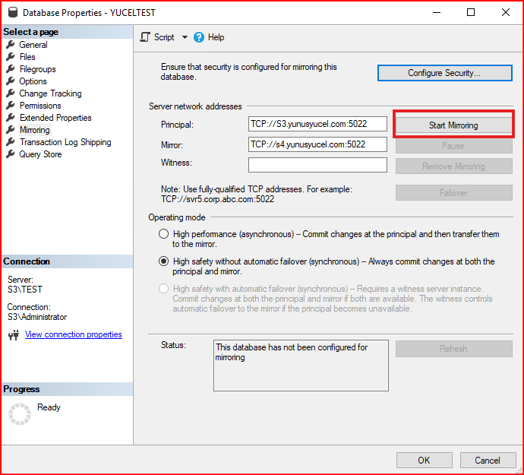Open the Extended Properties page

pos(55,118)
